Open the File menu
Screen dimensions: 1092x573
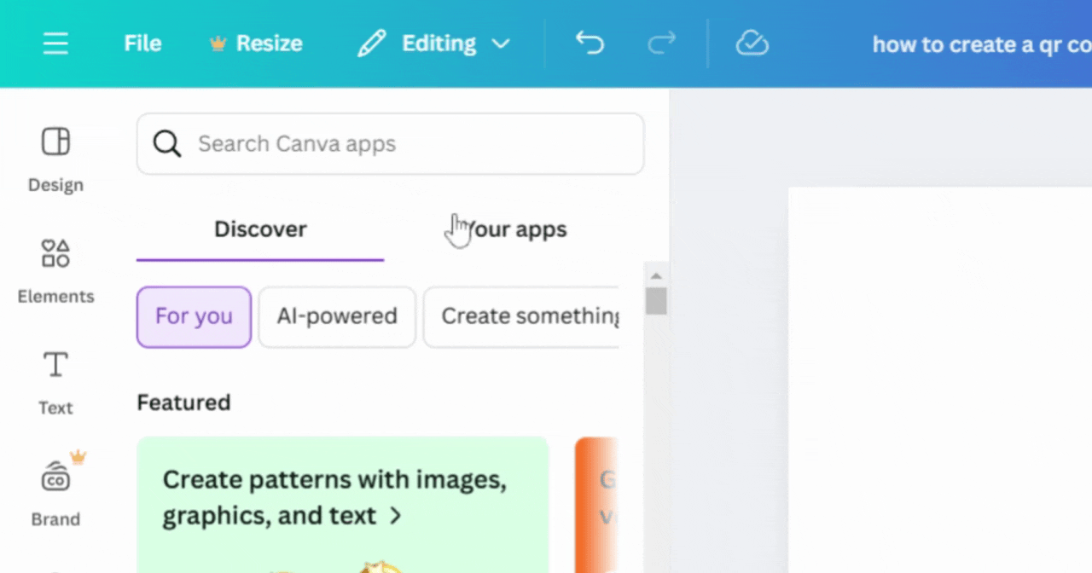[x=142, y=43]
